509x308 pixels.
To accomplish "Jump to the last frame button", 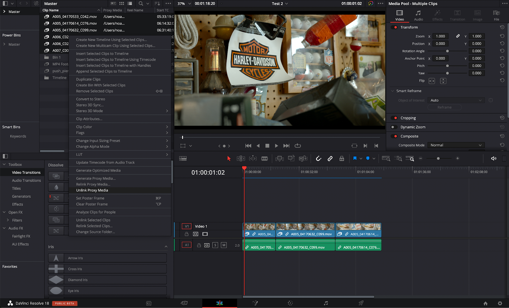I will 286,146.
